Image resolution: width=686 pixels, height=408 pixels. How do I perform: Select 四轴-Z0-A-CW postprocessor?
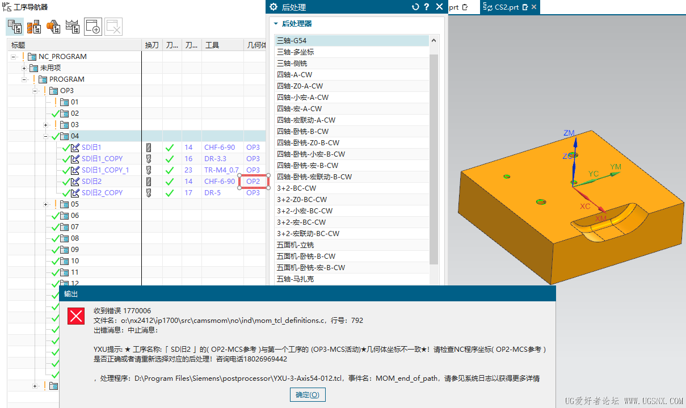352,86
